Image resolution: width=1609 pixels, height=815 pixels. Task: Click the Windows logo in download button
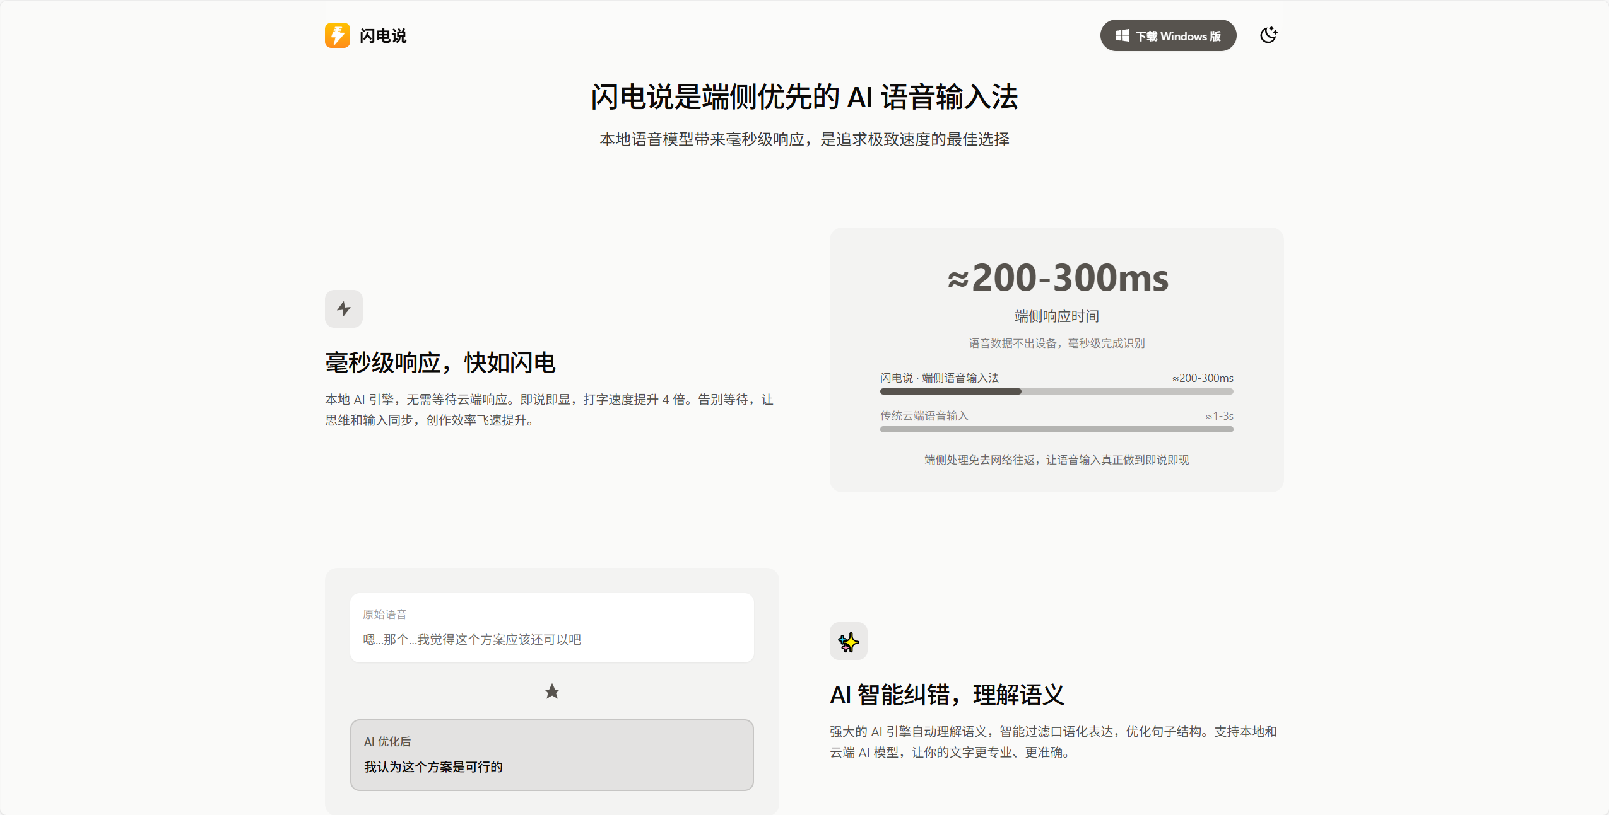click(x=1122, y=36)
